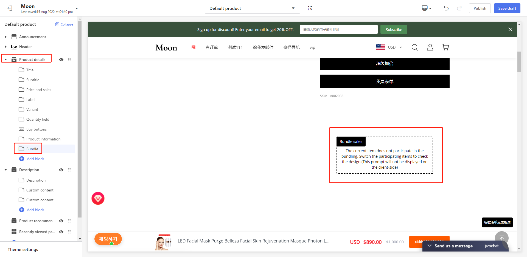Click the undo arrow icon
527x257 pixels.
(446, 8)
